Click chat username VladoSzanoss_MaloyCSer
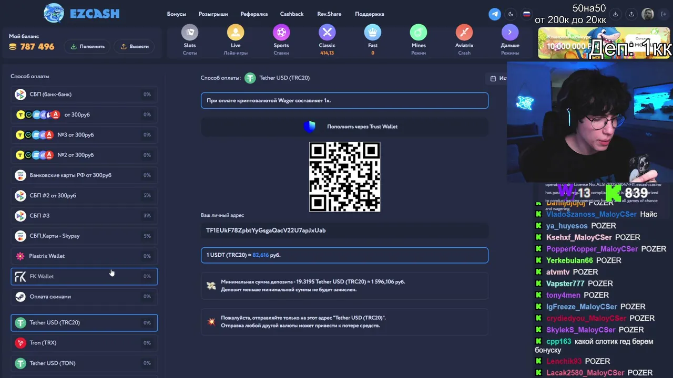 [x=592, y=214]
